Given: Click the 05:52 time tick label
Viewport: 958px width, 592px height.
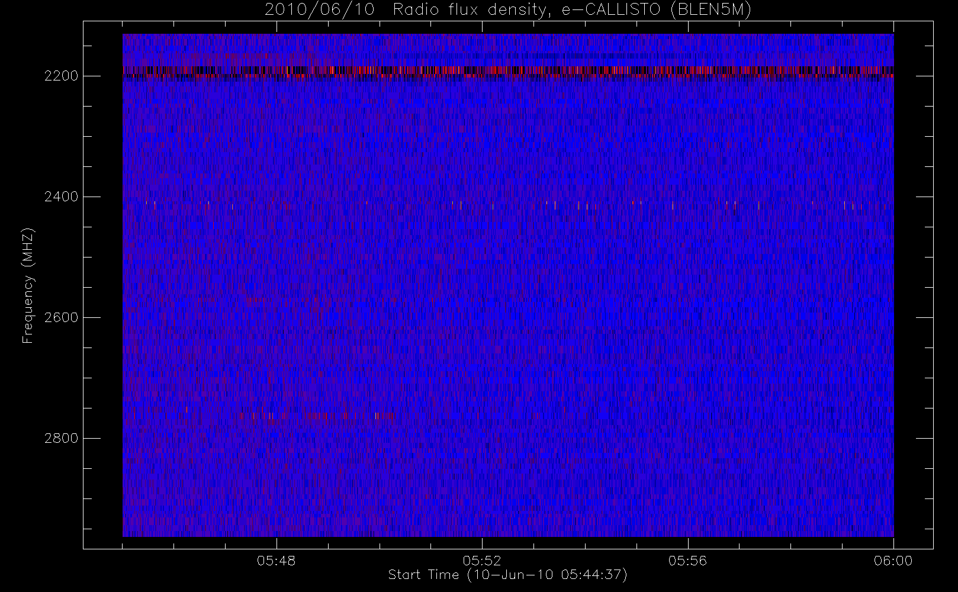Looking at the screenshot, I should click(x=482, y=561).
